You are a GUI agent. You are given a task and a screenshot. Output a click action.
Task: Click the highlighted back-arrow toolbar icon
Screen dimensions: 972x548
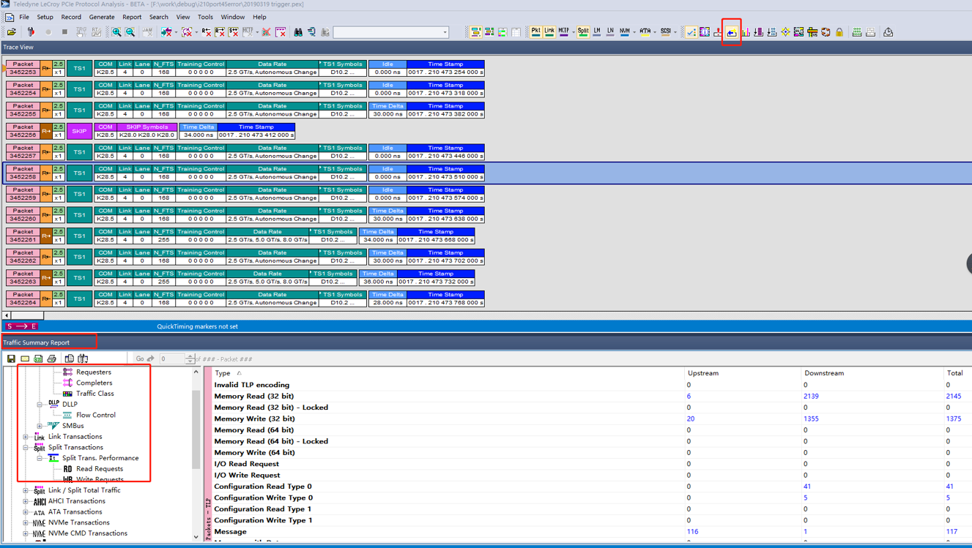click(732, 31)
